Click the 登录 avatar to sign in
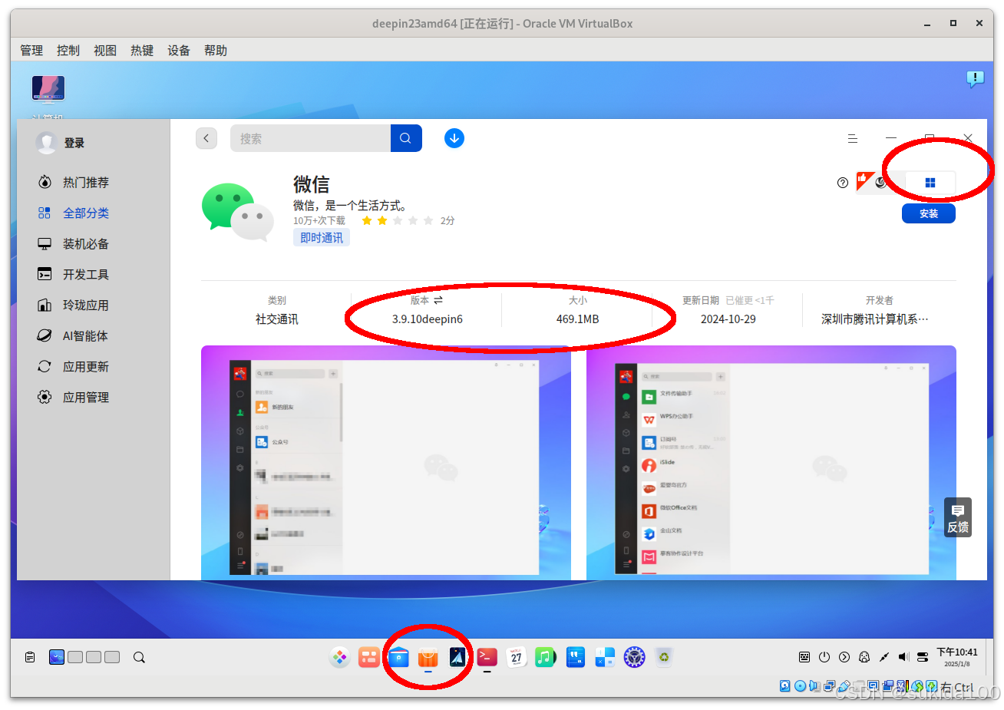This screenshot has width=1004, height=710. click(x=47, y=143)
